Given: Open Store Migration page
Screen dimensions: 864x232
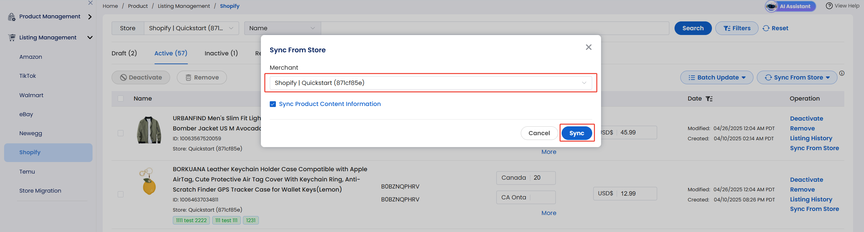Looking at the screenshot, I should (x=40, y=191).
